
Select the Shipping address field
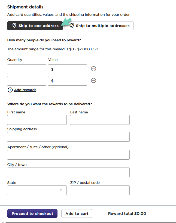click(x=68, y=137)
